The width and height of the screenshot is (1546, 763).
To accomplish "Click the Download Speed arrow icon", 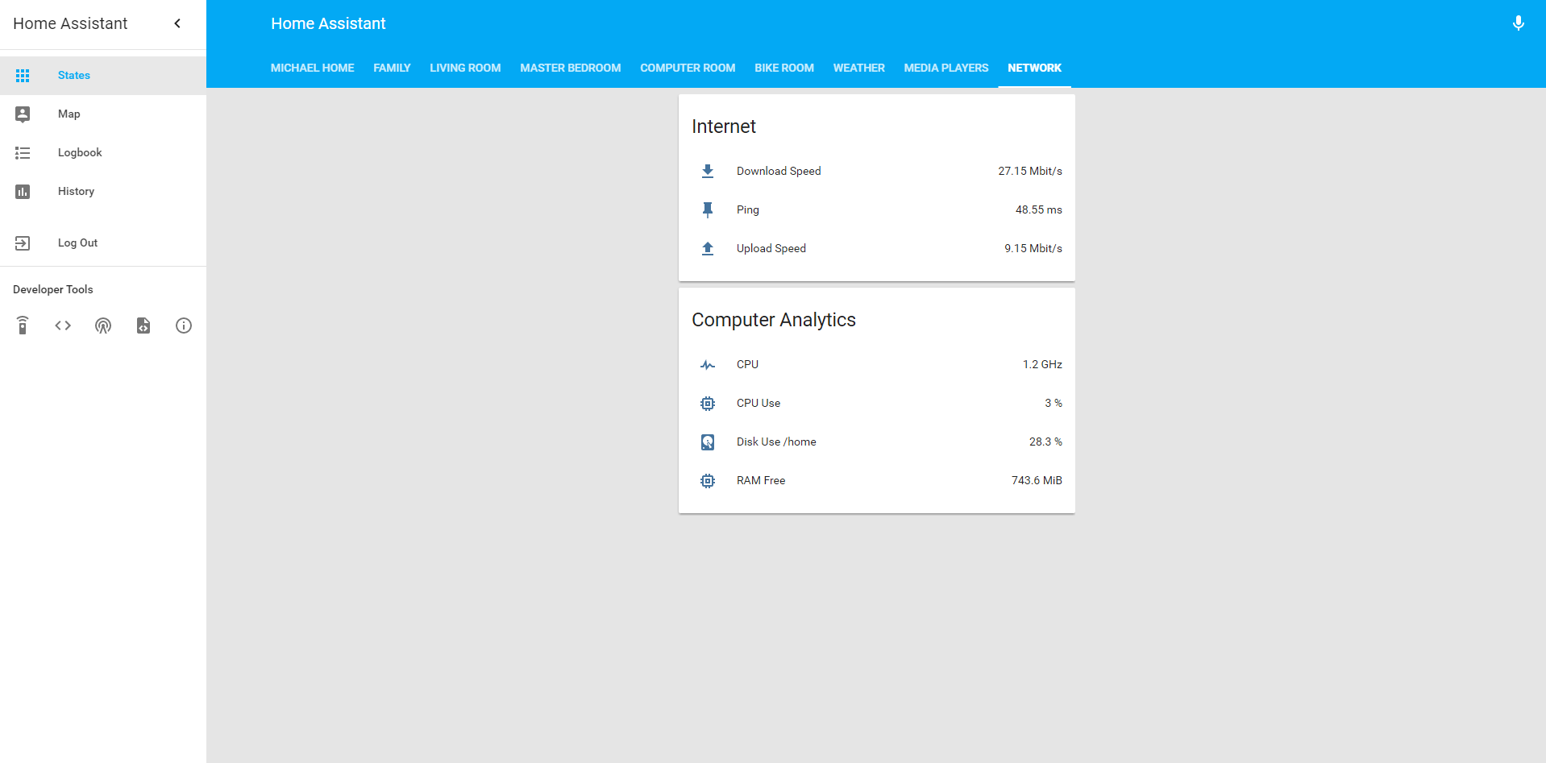I will coord(708,171).
